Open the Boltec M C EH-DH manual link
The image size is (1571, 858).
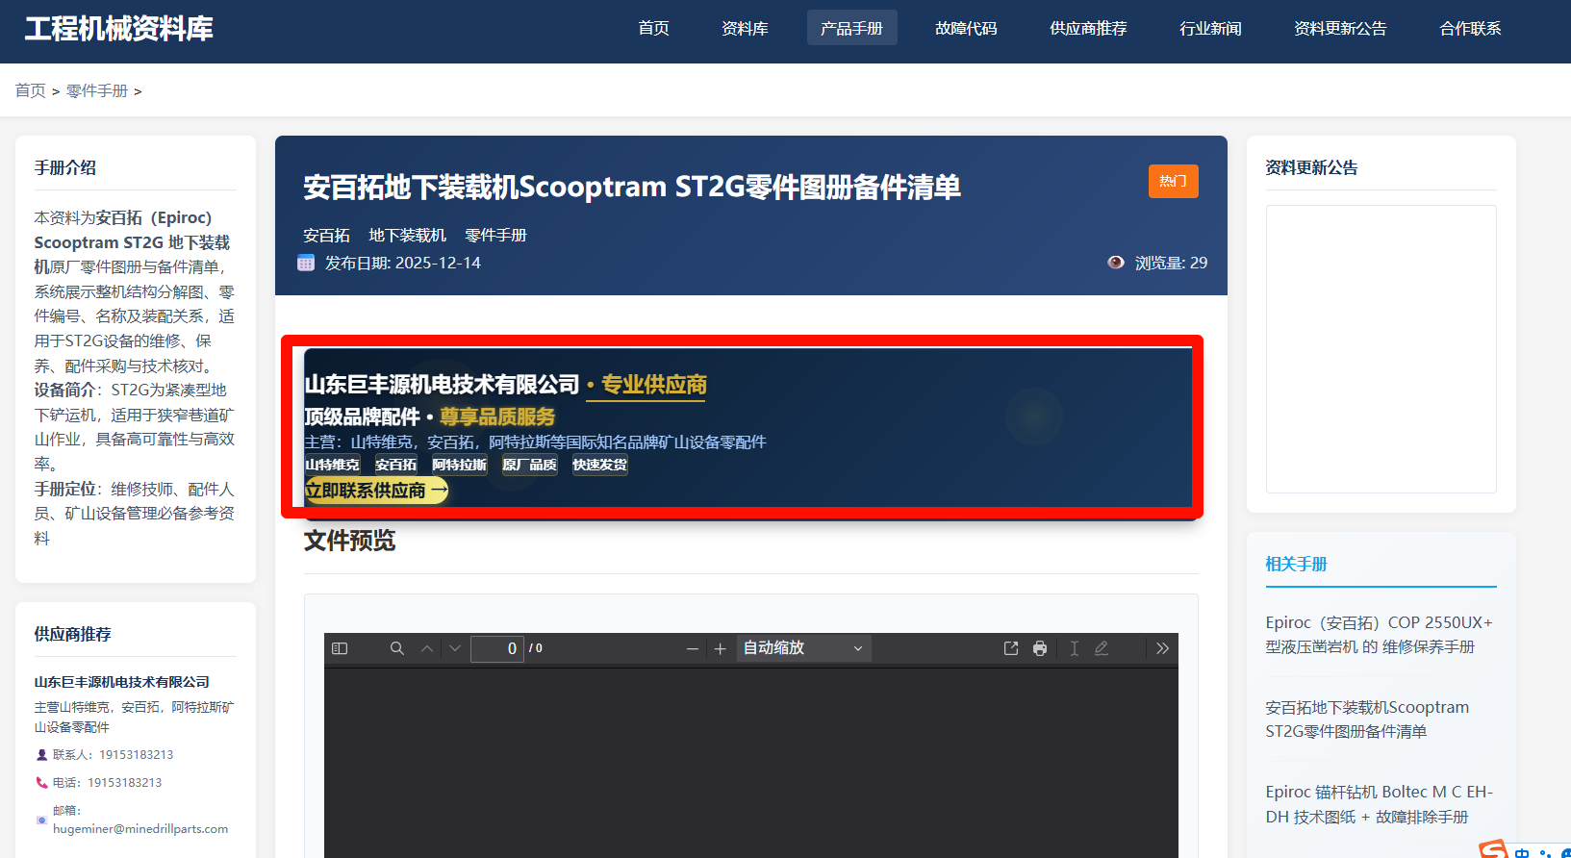pos(1379,804)
